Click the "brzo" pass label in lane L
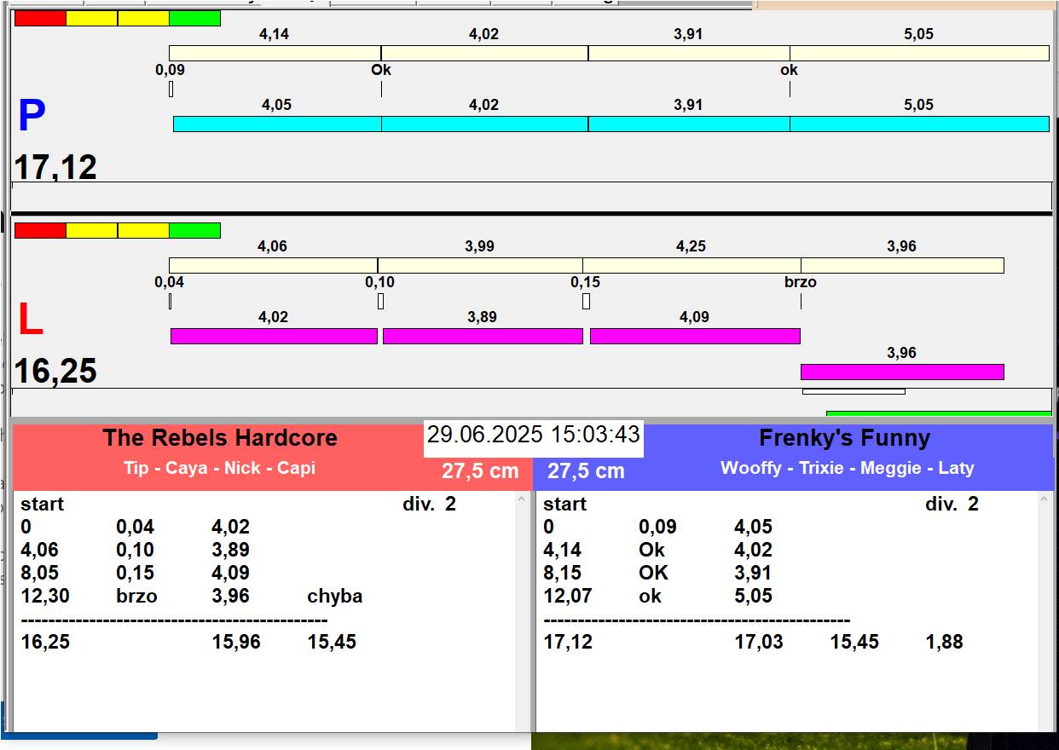 [x=800, y=282]
